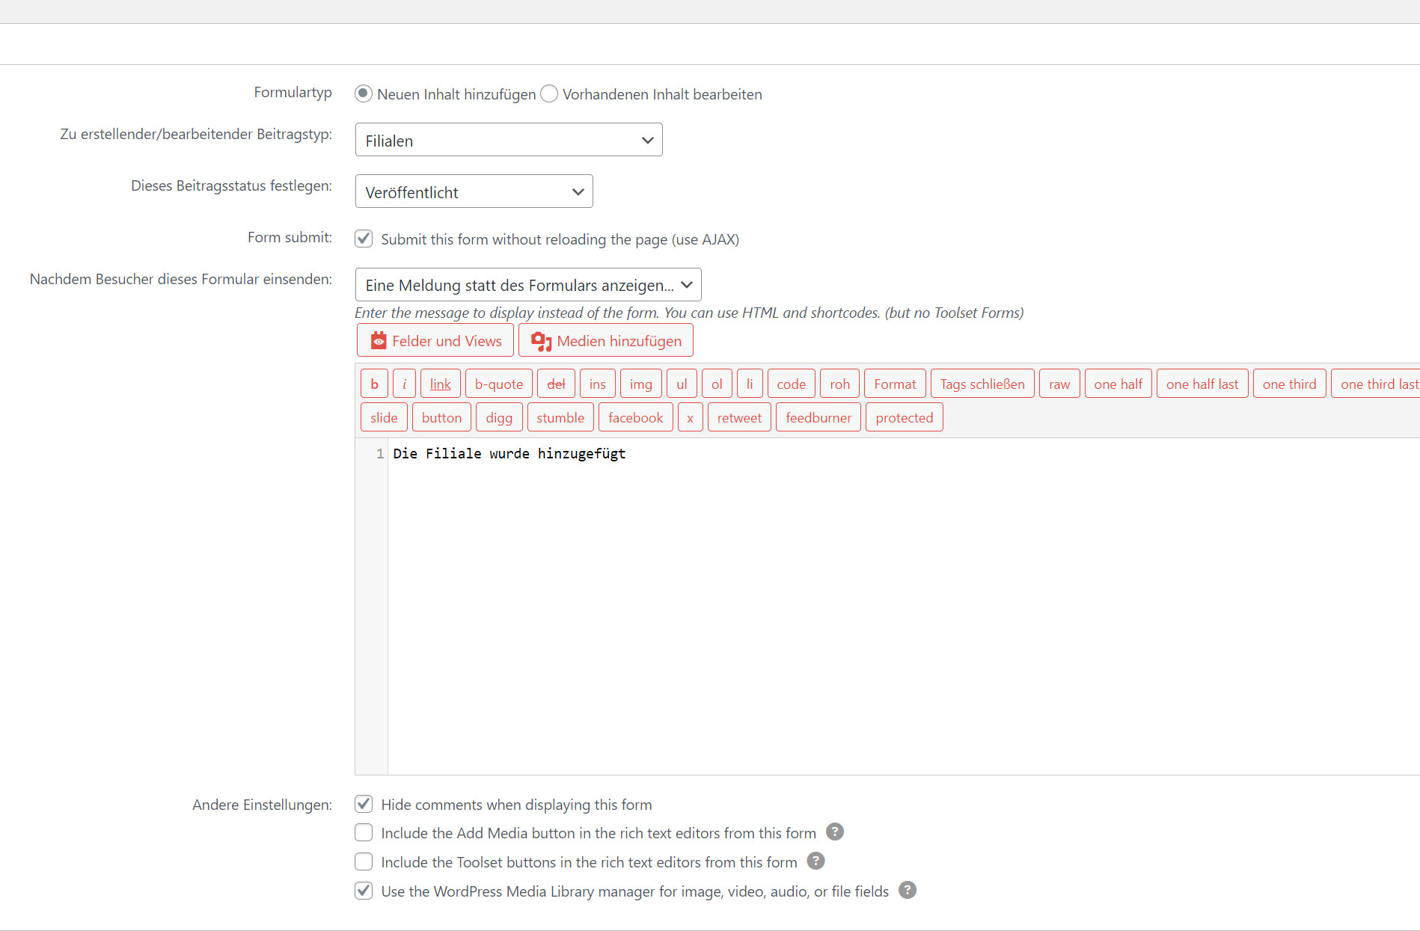Click the b-quote quicktag button

(x=499, y=384)
